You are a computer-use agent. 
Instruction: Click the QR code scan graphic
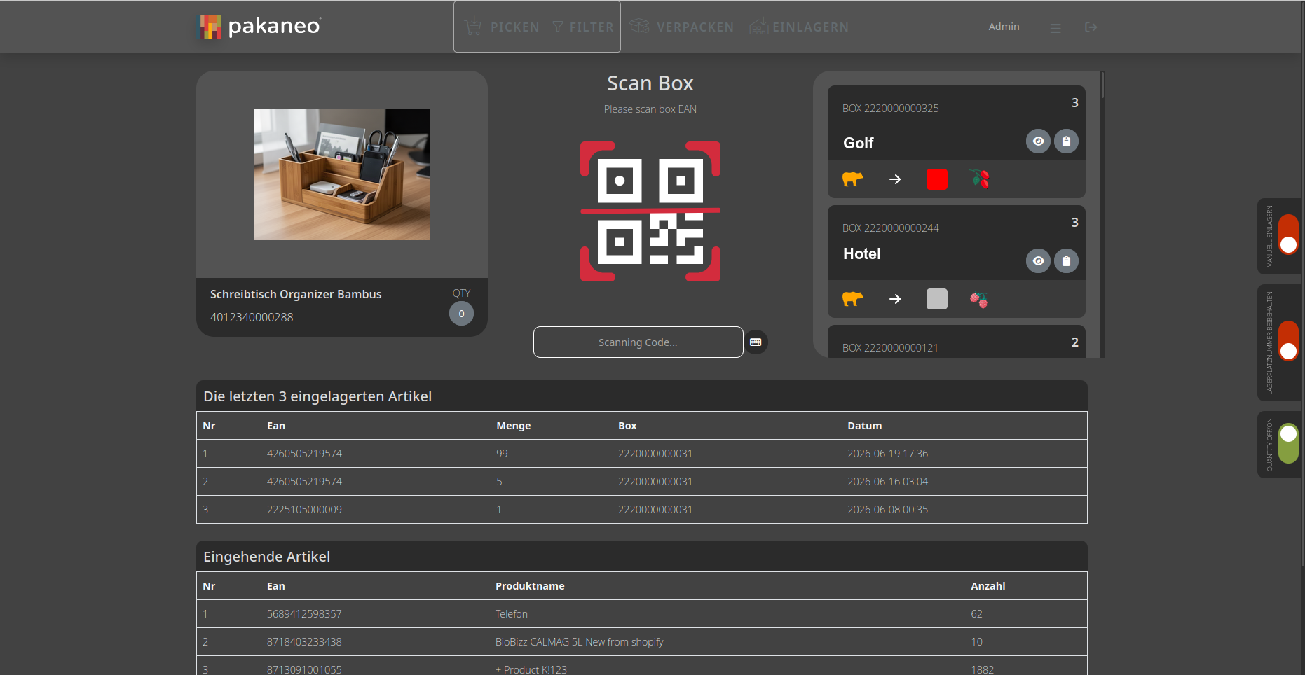click(x=650, y=211)
